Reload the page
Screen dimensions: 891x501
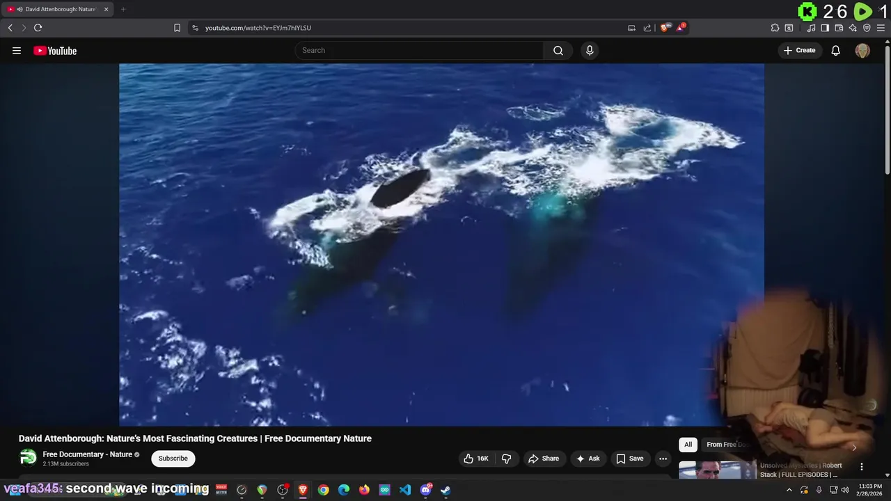pos(38,28)
